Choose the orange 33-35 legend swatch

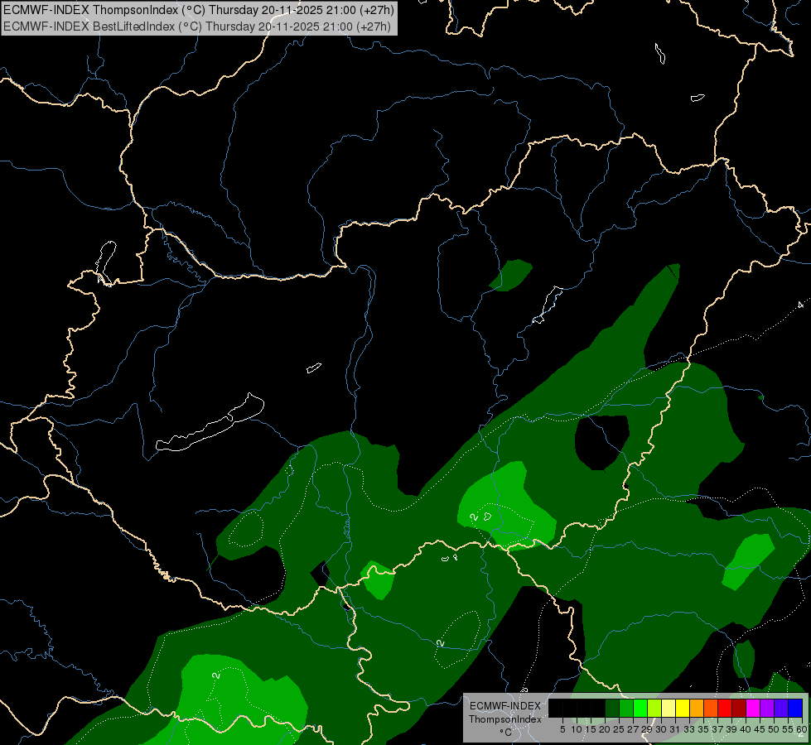coord(697,708)
